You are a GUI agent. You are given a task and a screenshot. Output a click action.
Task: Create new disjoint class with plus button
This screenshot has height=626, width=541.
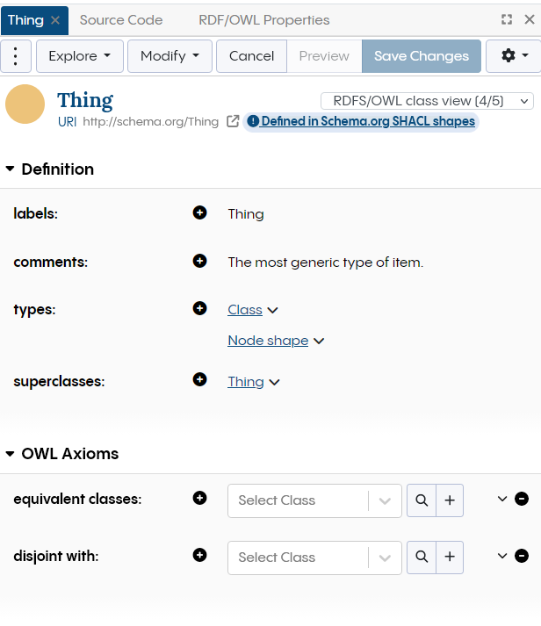click(x=450, y=558)
